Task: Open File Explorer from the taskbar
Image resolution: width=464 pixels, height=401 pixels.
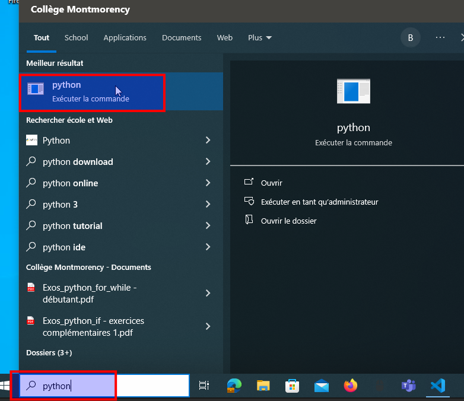Action: coord(263,386)
